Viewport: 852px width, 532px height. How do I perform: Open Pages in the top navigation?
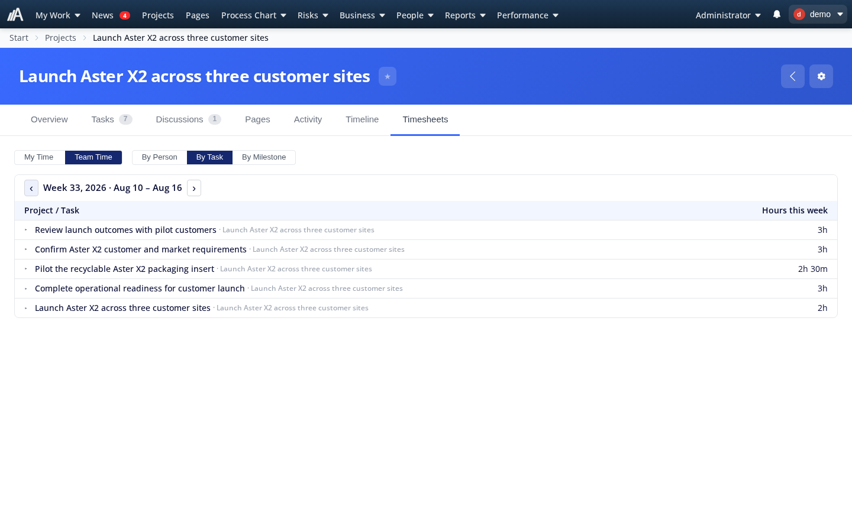coord(198,15)
